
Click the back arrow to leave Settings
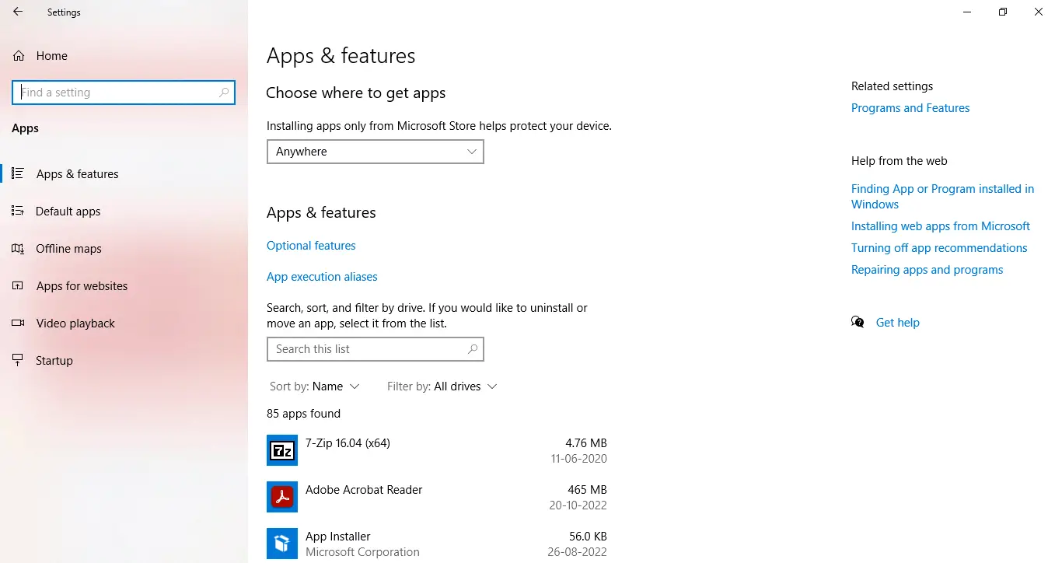[18, 12]
